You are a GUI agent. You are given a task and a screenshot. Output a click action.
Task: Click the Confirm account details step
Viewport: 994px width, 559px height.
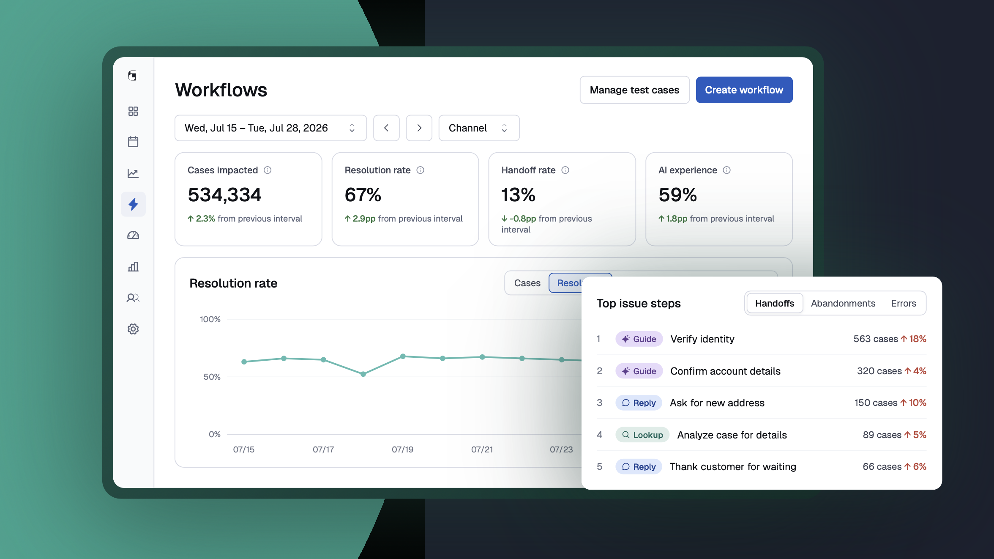761,371
